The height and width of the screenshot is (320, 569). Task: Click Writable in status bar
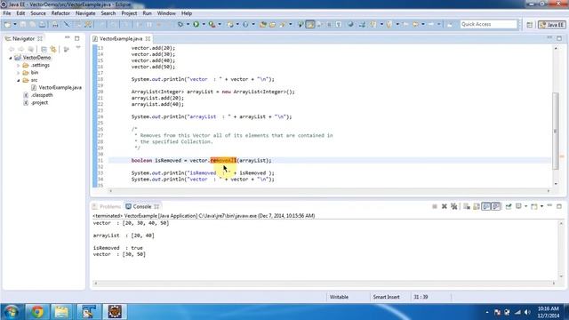click(x=339, y=297)
